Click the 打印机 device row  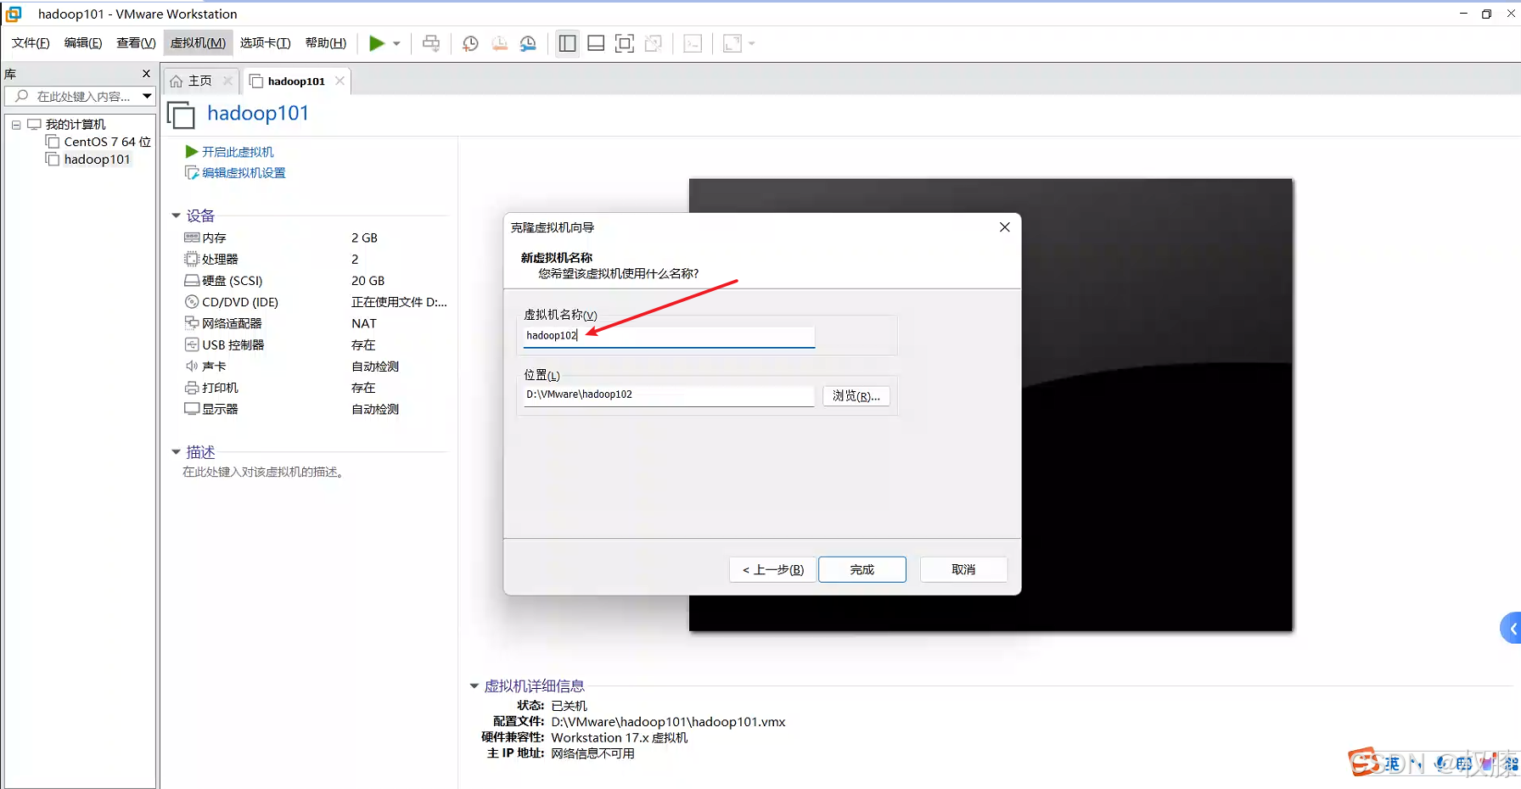pyautogui.click(x=314, y=388)
